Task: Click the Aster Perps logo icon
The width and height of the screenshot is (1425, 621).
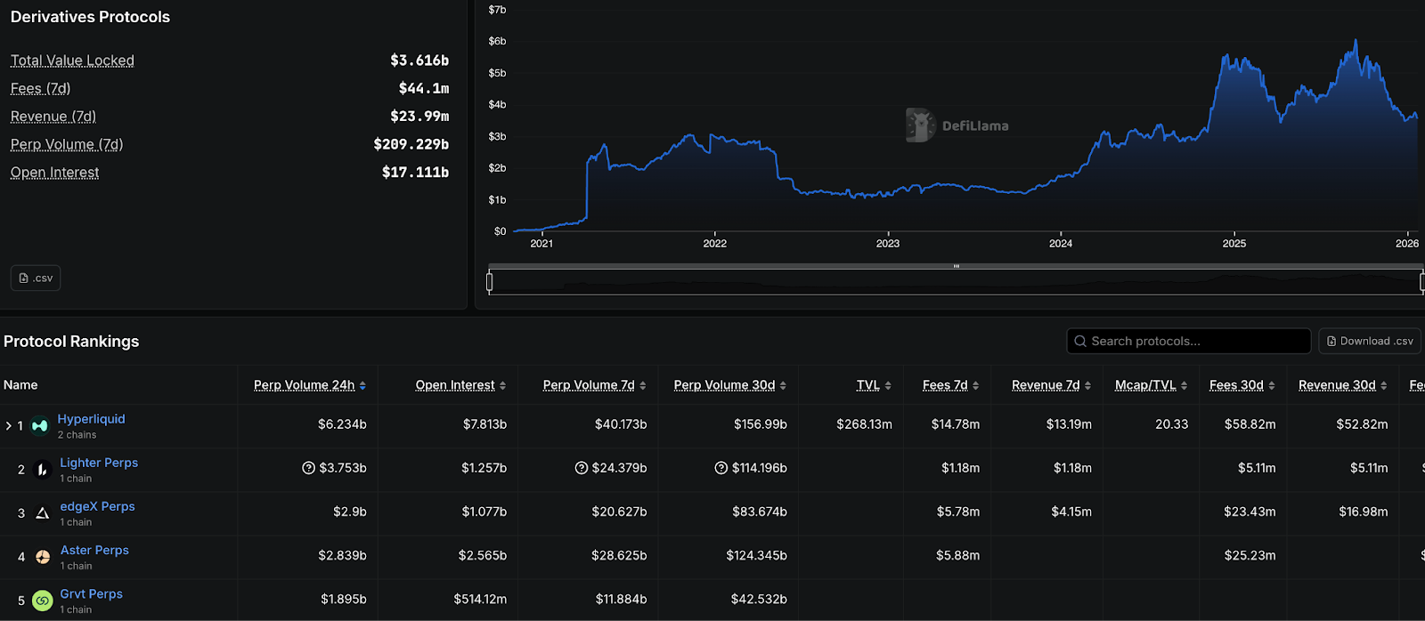Action: click(x=42, y=557)
